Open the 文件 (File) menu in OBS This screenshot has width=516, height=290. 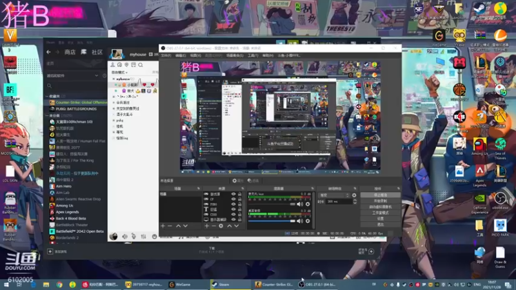[166, 55]
